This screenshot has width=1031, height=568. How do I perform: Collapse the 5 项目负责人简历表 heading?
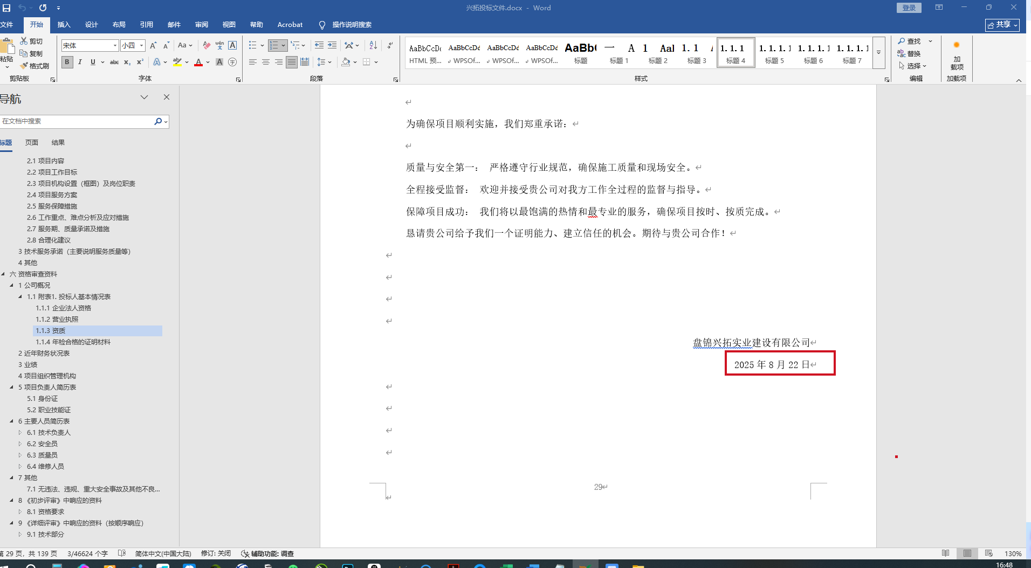pyautogui.click(x=11, y=387)
